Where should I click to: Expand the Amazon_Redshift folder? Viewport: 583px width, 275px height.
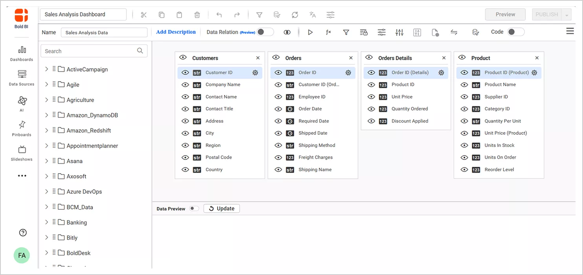(46, 130)
